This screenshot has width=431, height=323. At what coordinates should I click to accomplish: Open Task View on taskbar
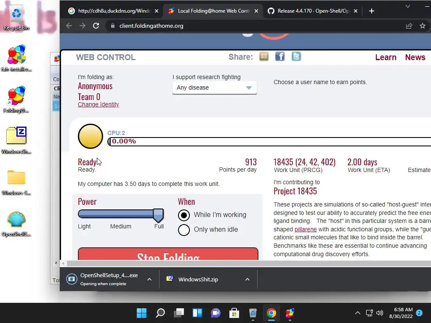(x=179, y=313)
